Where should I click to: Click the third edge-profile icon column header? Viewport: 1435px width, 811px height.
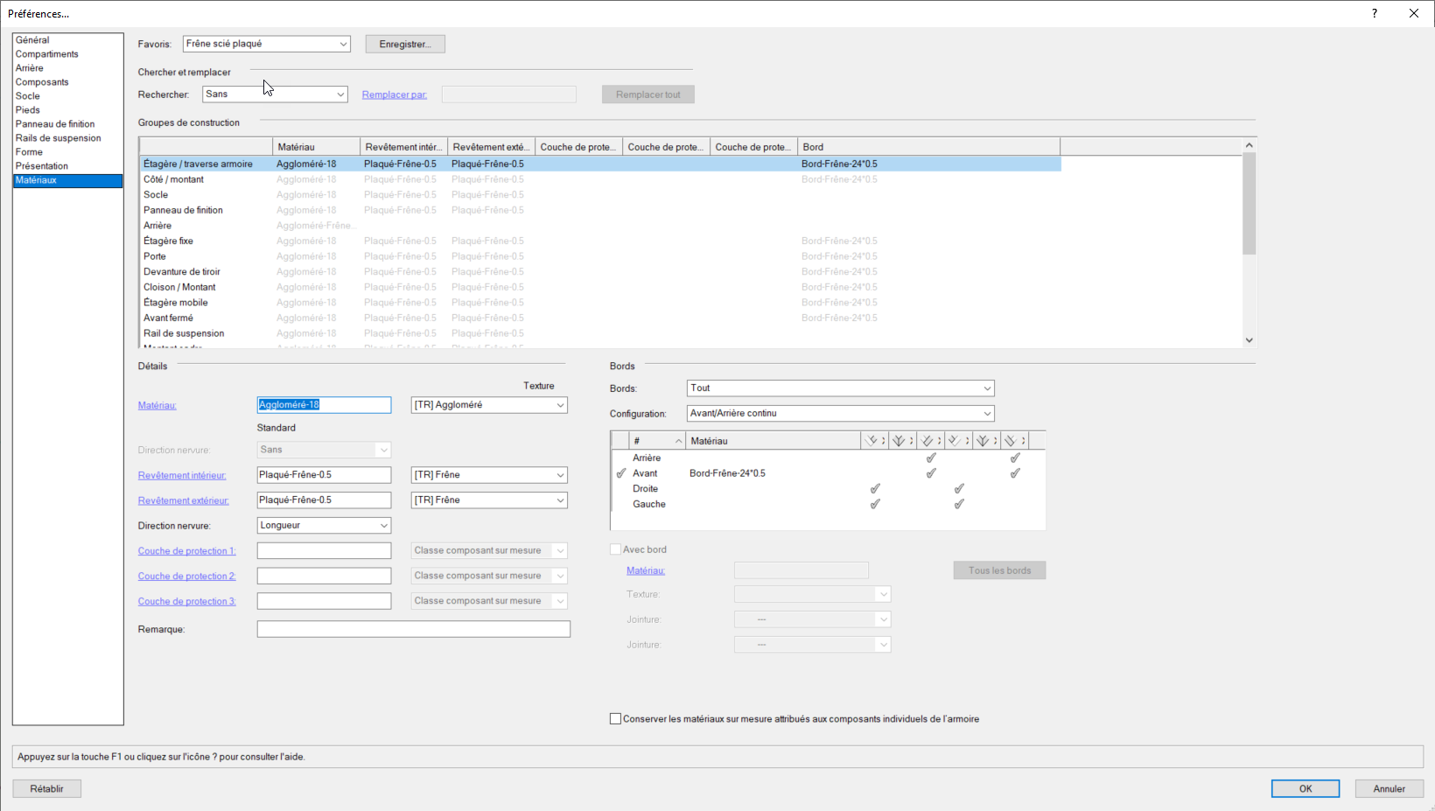pos(930,440)
